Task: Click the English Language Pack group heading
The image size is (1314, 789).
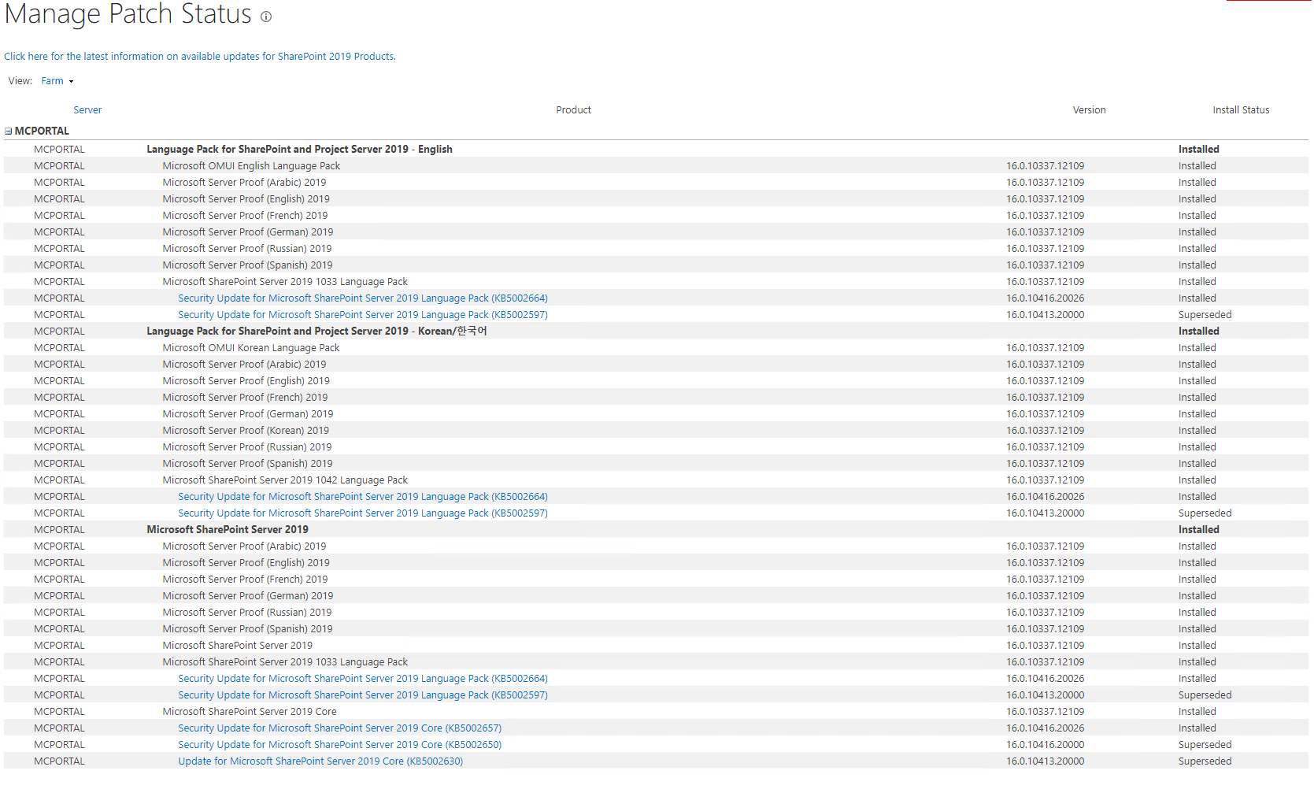Action: pyautogui.click(x=299, y=150)
